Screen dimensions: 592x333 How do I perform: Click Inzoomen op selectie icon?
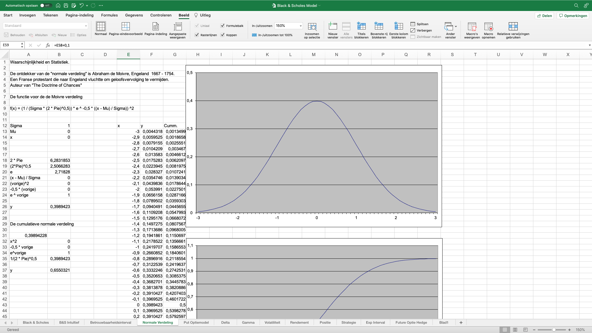[x=312, y=27]
